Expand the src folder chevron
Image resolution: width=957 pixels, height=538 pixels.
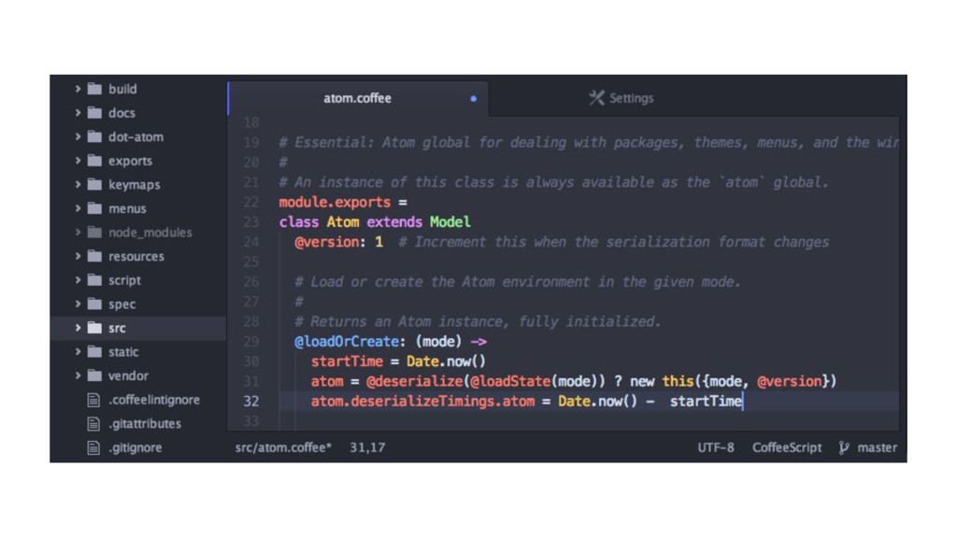click(79, 328)
